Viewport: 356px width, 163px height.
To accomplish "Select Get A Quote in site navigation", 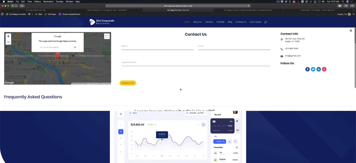I will 255,22.
